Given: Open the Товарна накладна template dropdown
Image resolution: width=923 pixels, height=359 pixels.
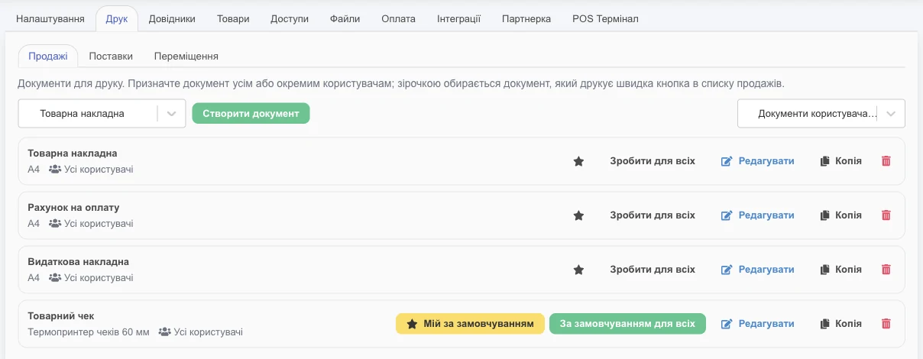Looking at the screenshot, I should pyautogui.click(x=102, y=113).
